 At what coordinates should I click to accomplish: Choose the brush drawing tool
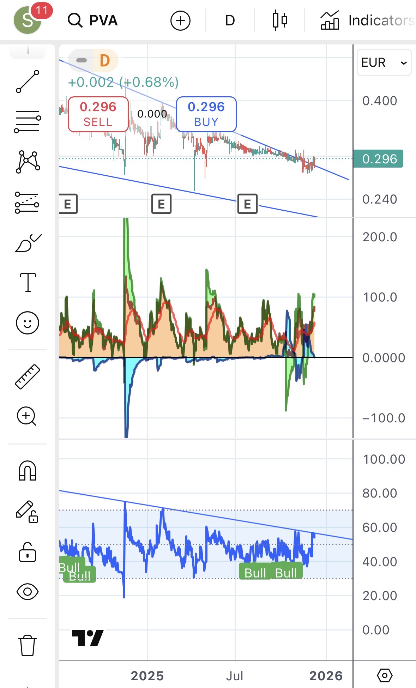coord(28,243)
